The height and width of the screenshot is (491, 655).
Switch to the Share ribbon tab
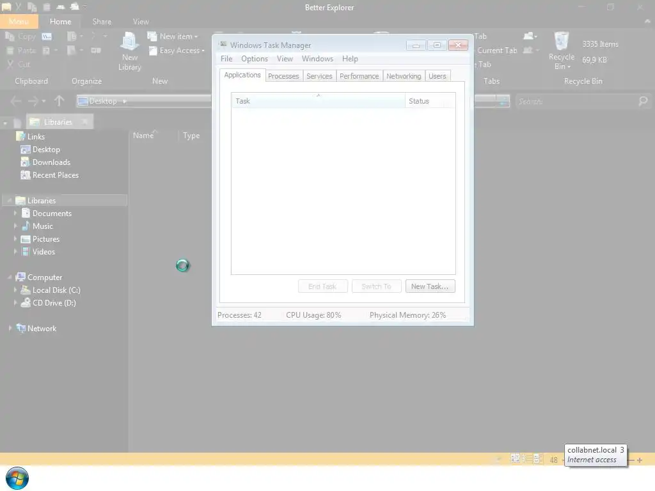(102, 21)
